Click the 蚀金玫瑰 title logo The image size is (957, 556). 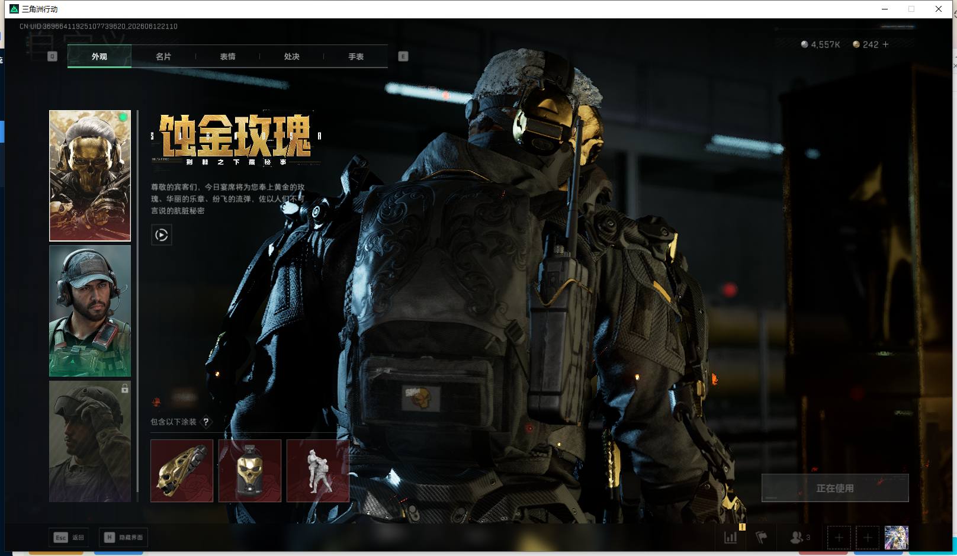tap(236, 139)
